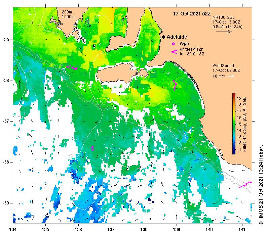Select the drifter track west of Kangaroo Island
The height and width of the screenshot is (235, 266).
[x=72, y=67]
